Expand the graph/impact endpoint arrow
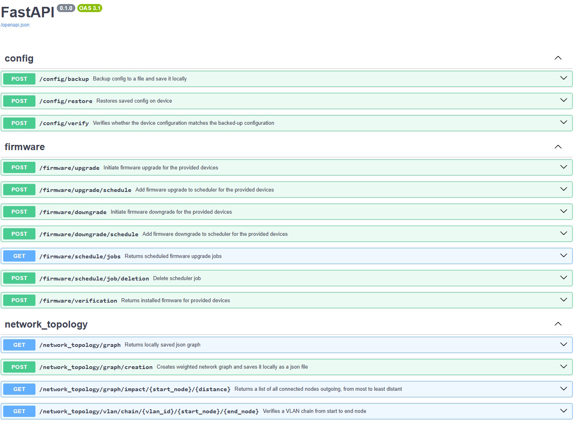Viewport: 575px width, 431px height. tap(564, 389)
